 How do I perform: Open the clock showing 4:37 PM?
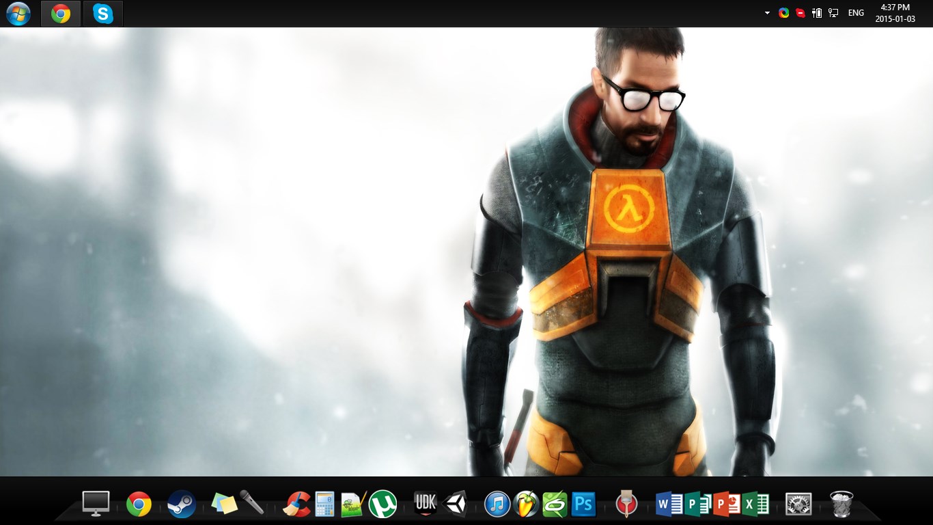[895, 13]
